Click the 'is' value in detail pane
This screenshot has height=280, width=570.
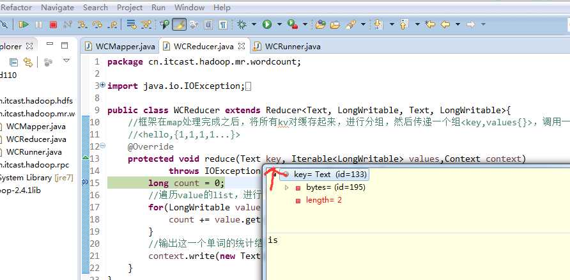(x=273, y=240)
